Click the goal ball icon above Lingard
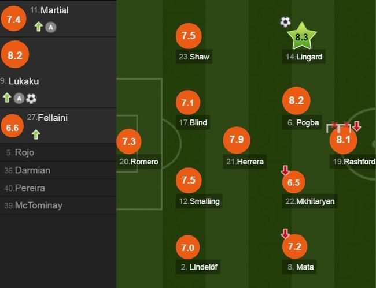 point(285,22)
